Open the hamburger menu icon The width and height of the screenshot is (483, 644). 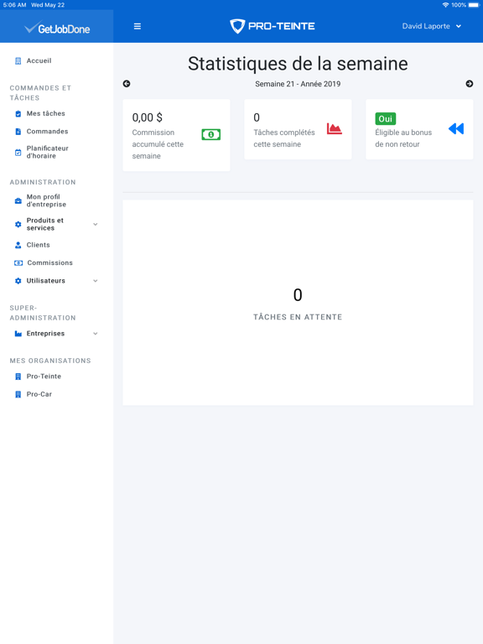(x=138, y=26)
